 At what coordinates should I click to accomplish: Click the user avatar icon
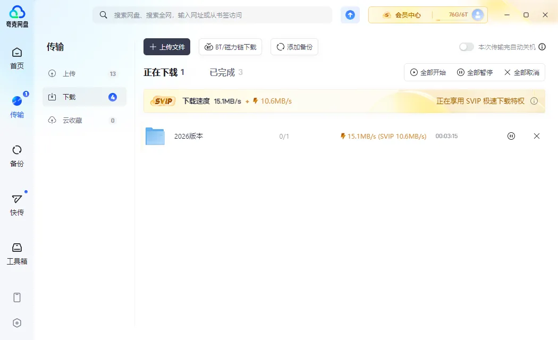coord(478,14)
